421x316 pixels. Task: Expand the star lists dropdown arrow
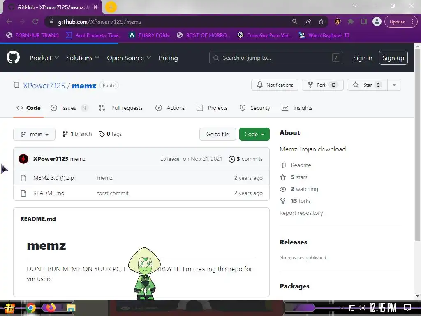point(394,85)
